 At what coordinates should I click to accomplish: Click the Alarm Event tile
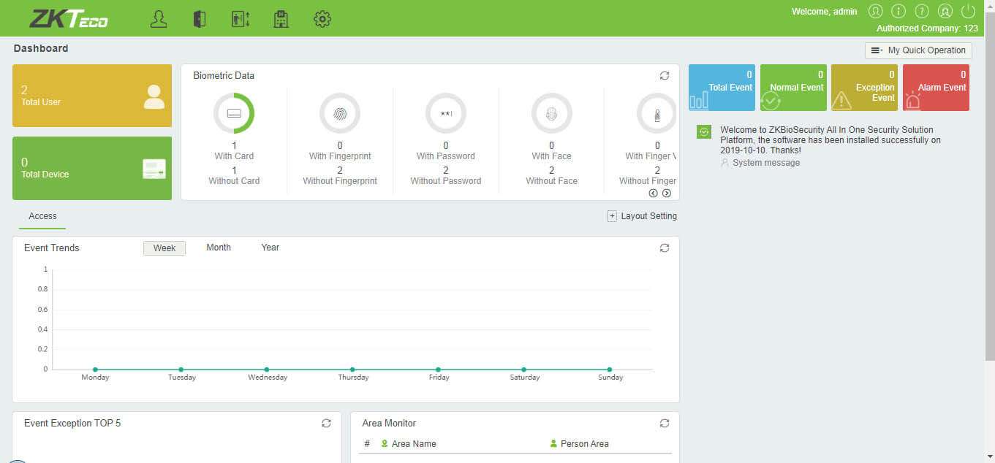pos(936,88)
